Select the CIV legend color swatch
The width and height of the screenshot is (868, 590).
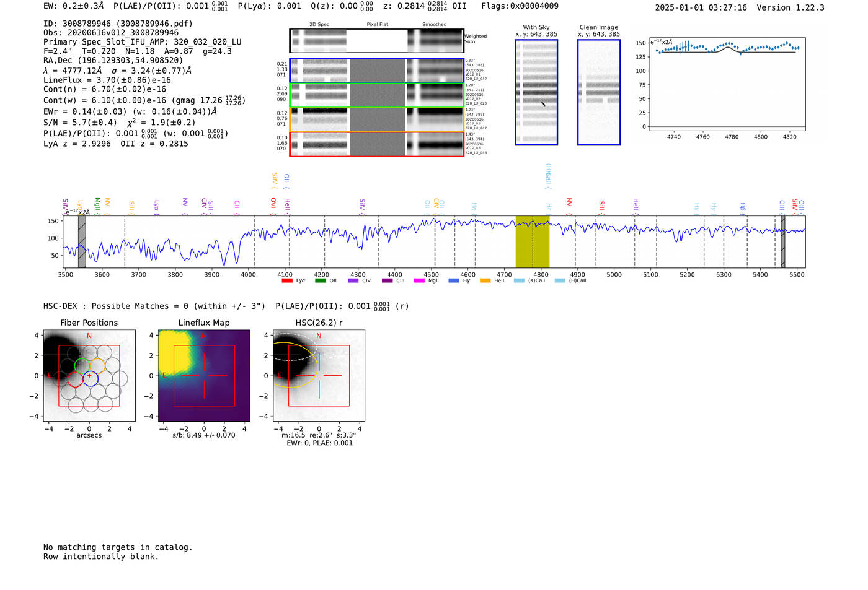[x=353, y=280]
